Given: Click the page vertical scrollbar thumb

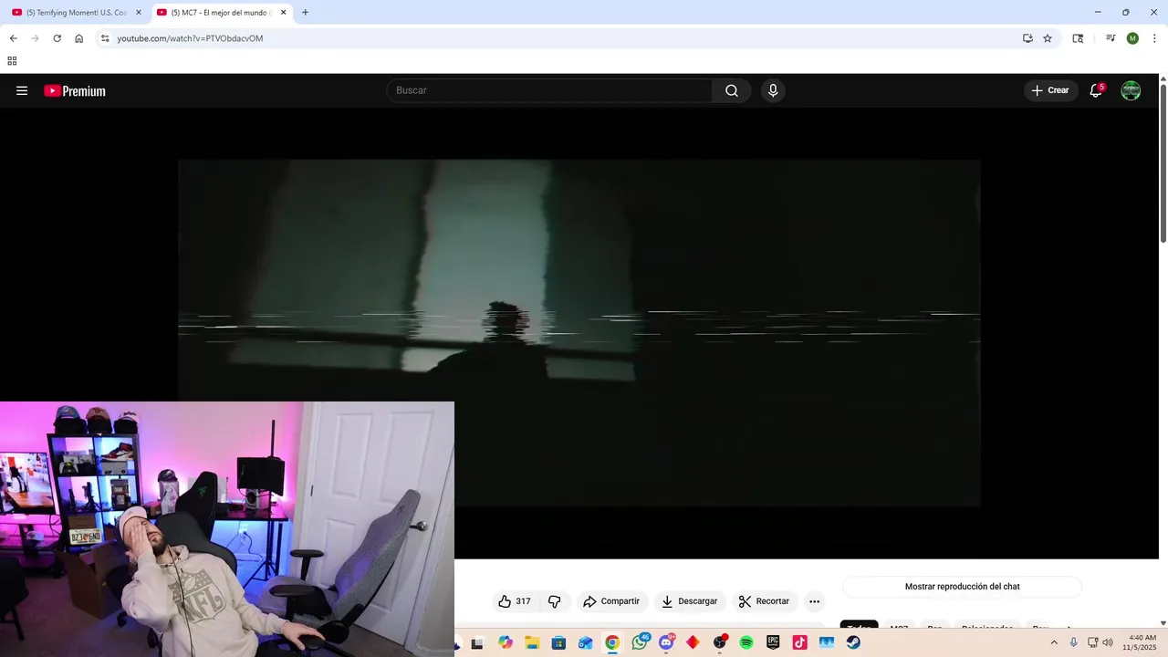Looking at the screenshot, I should (1163, 162).
